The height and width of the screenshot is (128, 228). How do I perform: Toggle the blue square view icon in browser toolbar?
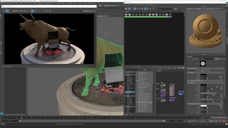click(x=135, y=9)
